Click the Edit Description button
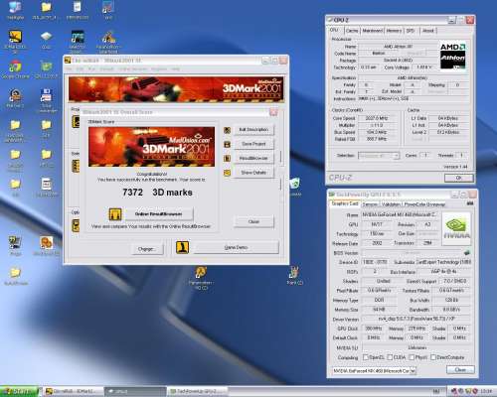The image size is (497, 397). pyautogui.click(x=253, y=130)
